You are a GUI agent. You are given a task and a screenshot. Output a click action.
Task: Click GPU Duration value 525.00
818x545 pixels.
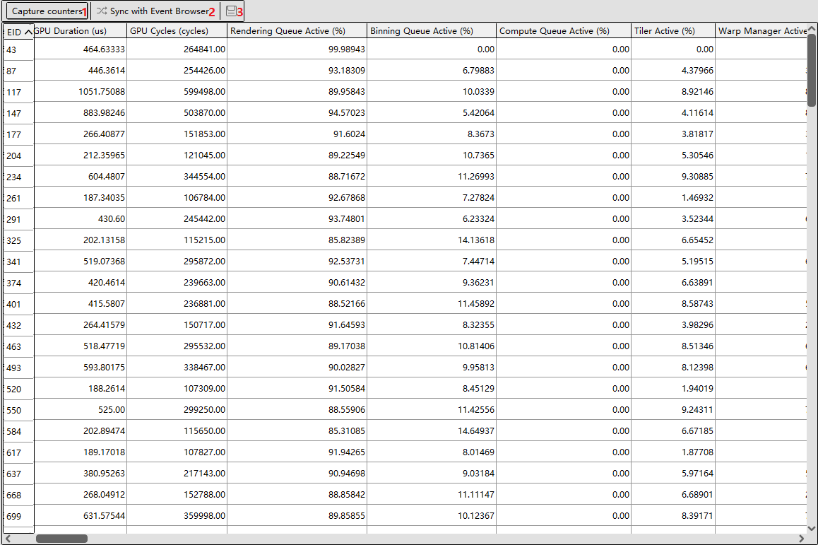(x=112, y=410)
